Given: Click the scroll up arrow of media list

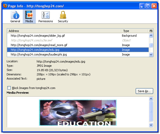Looking at the screenshot, I should click(x=151, y=36).
